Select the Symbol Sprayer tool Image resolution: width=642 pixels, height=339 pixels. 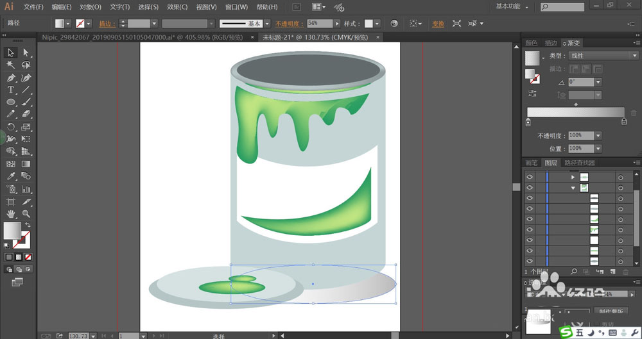coord(11,189)
